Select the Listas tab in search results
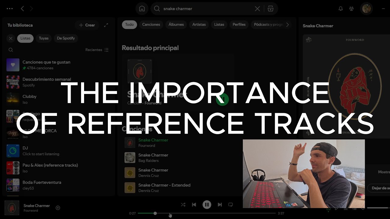Image resolution: width=390 pixels, height=219 pixels. (219, 25)
